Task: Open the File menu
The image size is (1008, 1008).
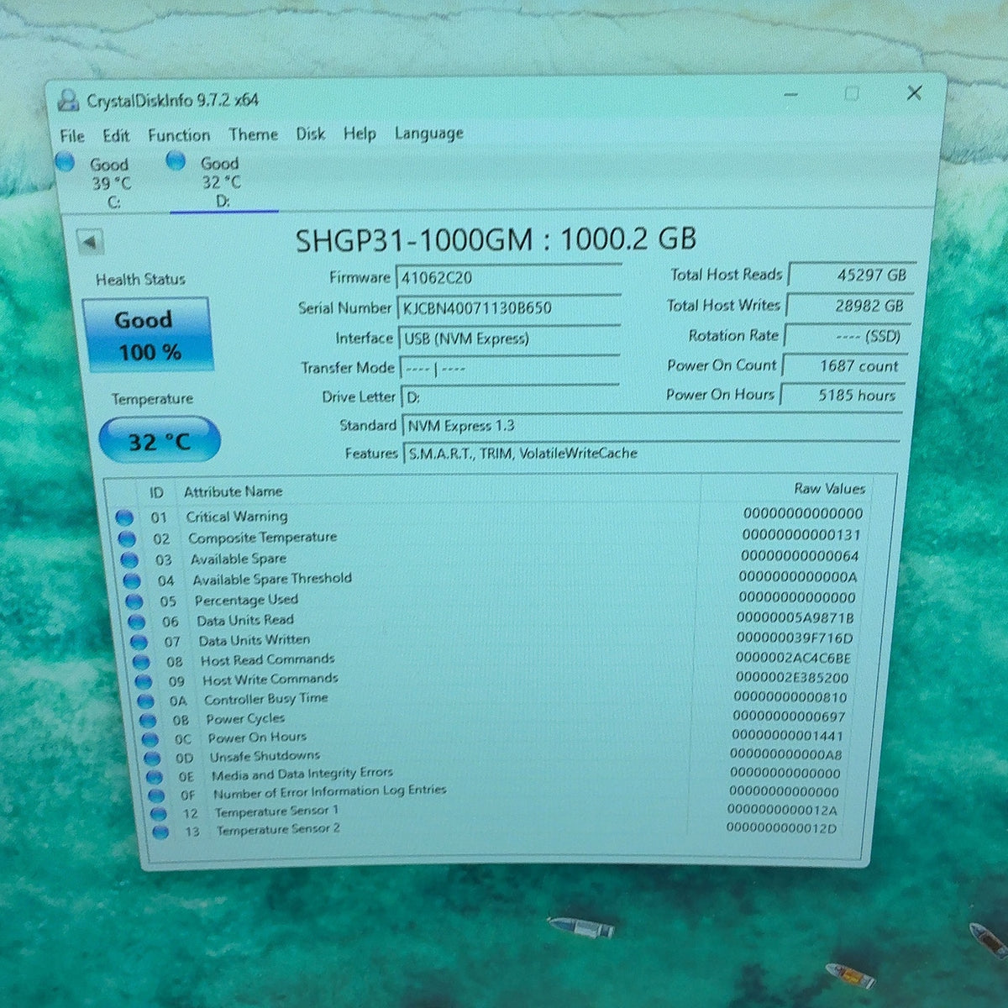Action: point(72,136)
